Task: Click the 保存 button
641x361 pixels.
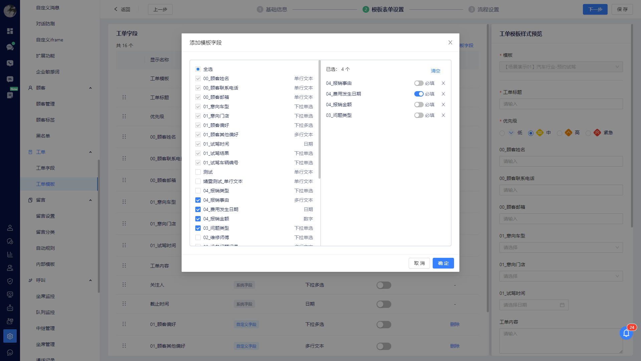Action: (x=622, y=9)
